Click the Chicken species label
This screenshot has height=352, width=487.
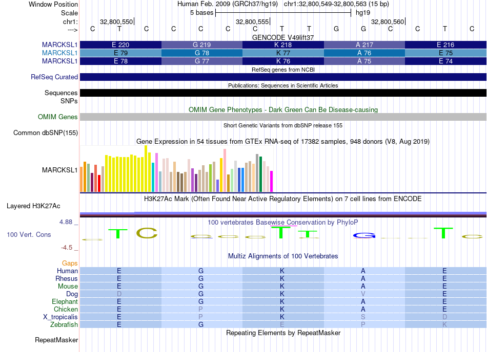coord(66,309)
